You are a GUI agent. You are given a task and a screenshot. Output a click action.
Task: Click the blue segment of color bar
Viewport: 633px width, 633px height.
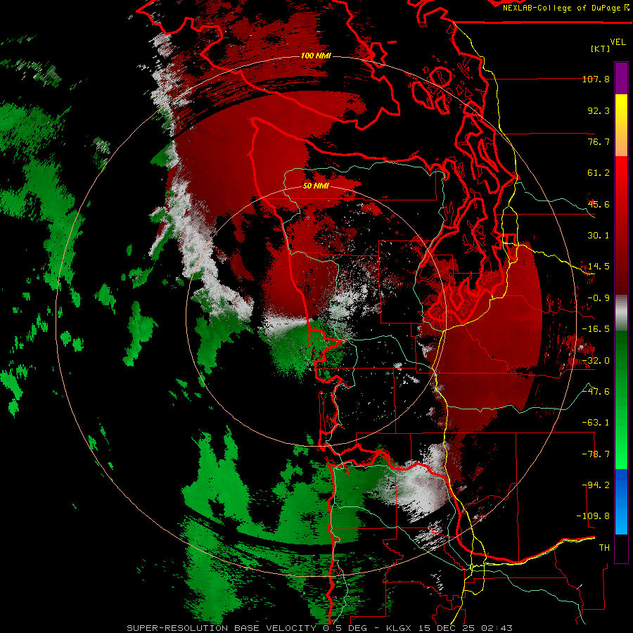[621, 501]
